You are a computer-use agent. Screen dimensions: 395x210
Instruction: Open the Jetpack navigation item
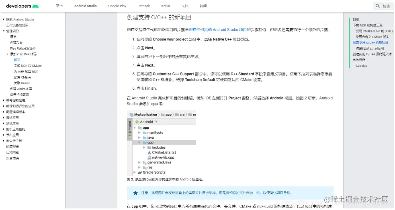click(x=143, y=6)
